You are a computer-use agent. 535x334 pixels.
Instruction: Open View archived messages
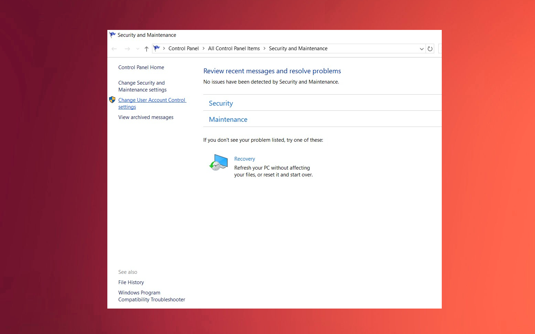coord(146,117)
